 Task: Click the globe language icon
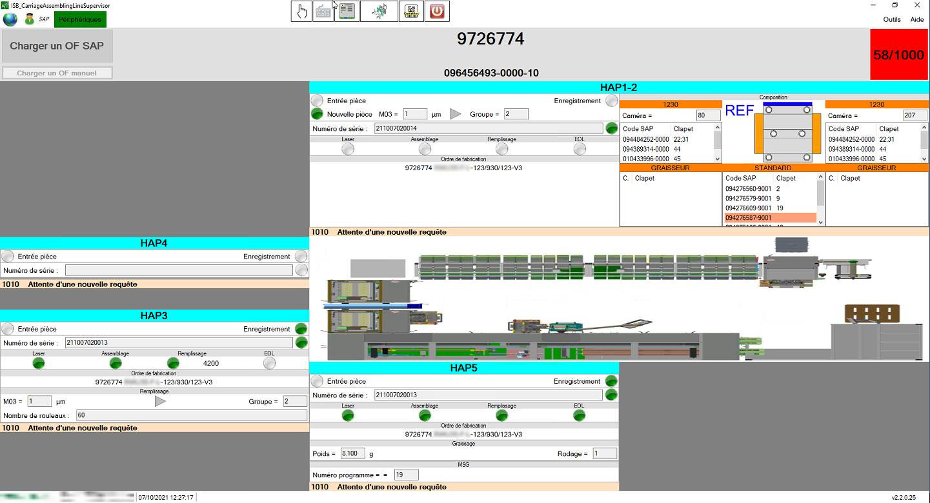click(x=10, y=19)
